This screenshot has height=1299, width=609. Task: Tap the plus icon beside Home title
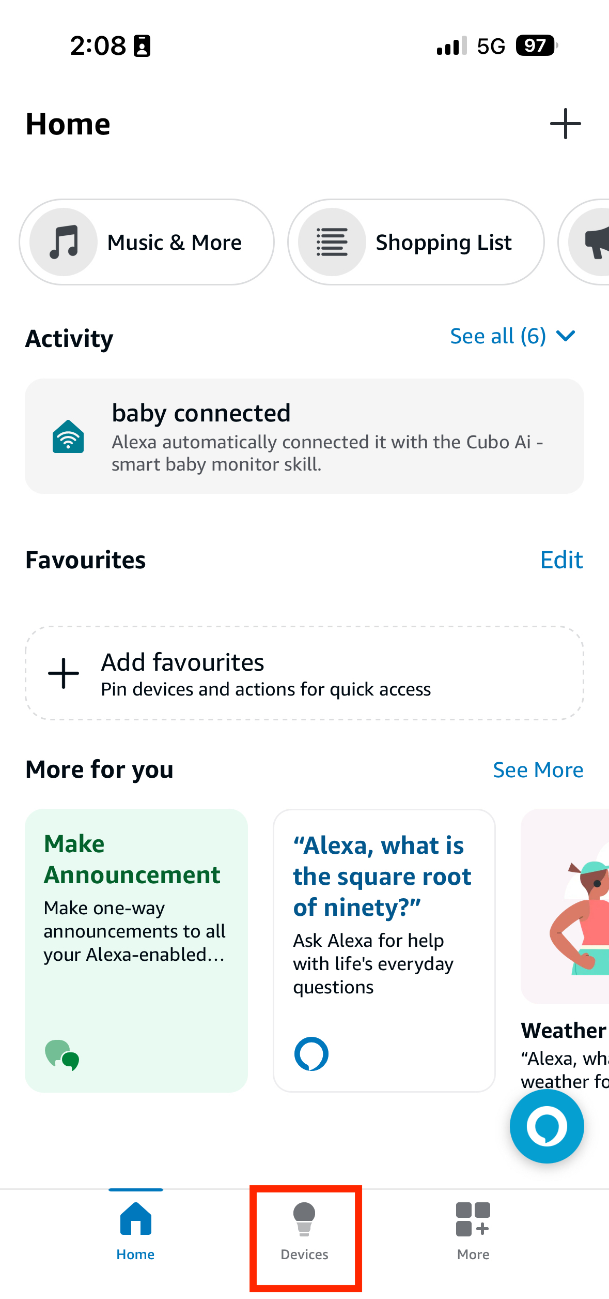565,124
